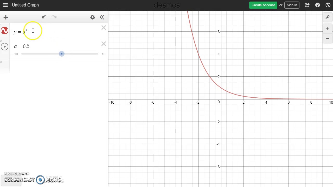This screenshot has width=333, height=187.
Task: Edit slider upper bound 10
Action: point(104,54)
